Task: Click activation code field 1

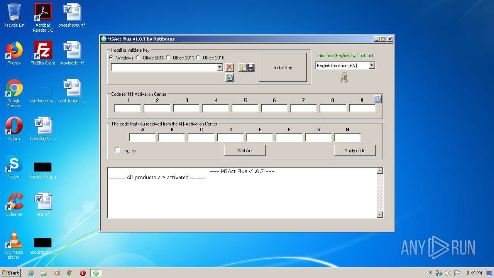Action: coord(128,108)
